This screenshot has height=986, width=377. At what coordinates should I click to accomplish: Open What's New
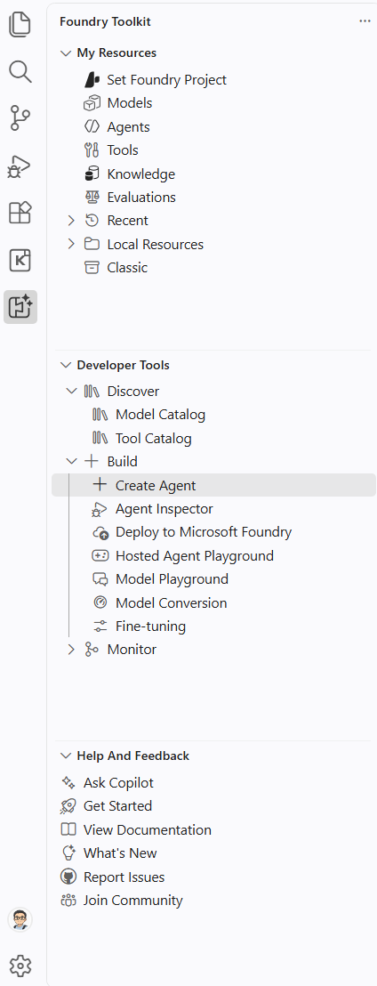click(x=120, y=853)
